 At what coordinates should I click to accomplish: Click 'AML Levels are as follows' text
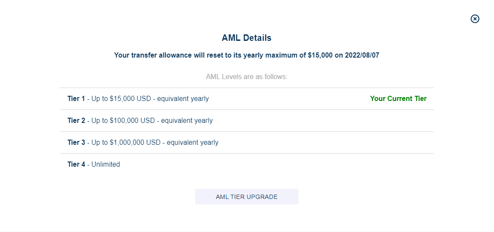247,77
